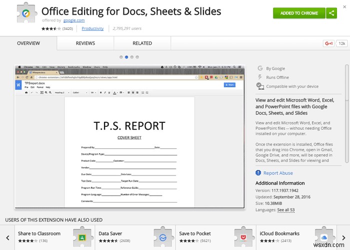Select the fourth screenshot carousel dot

click(137, 57)
